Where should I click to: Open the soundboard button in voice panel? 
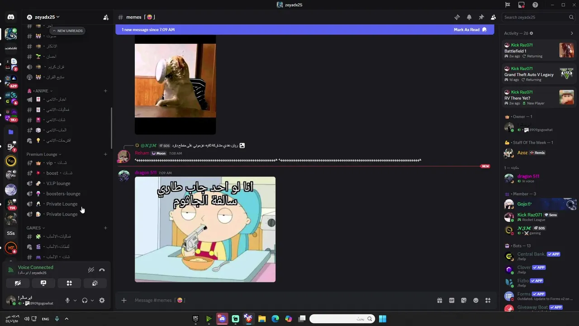(x=95, y=283)
